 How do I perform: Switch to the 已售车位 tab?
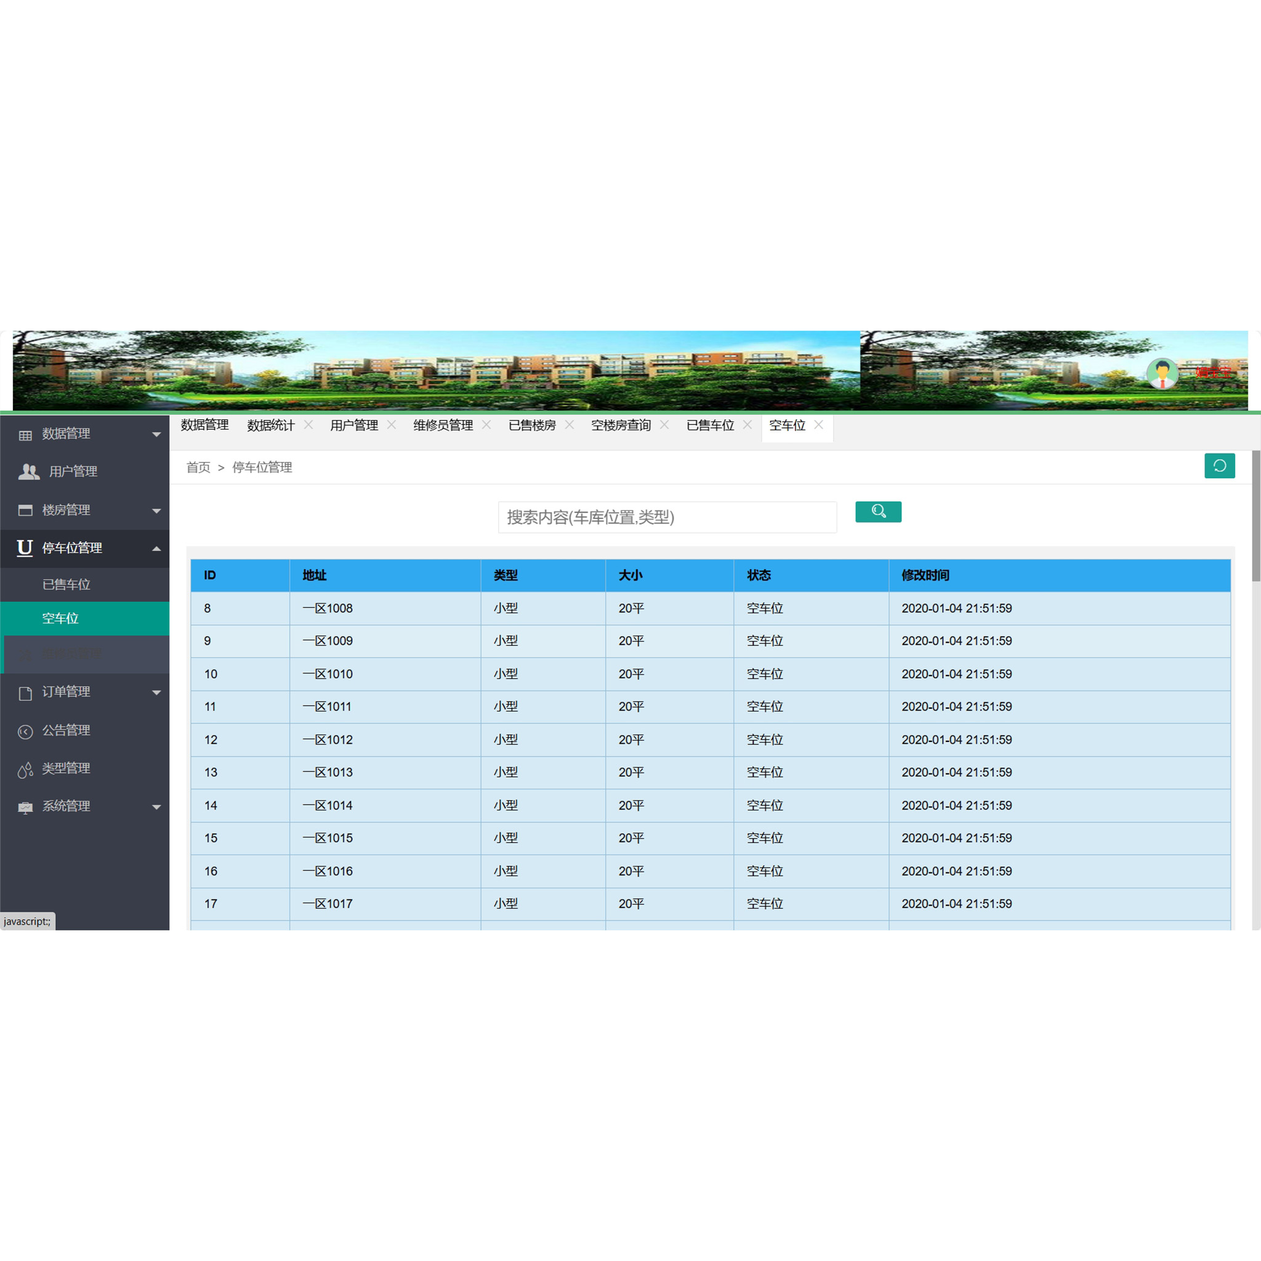pyautogui.click(x=710, y=425)
